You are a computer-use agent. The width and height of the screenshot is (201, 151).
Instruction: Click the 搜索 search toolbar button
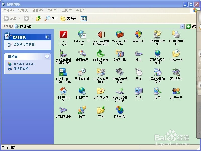pyautogui.click(x=51, y=18)
